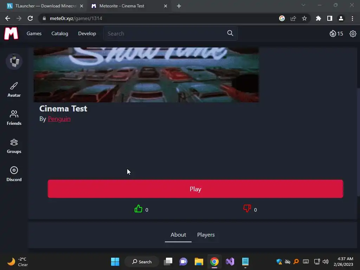Viewport: 360px width, 270px height.
Task: Click the Google icon in address bar
Action: pyautogui.click(x=282, y=18)
